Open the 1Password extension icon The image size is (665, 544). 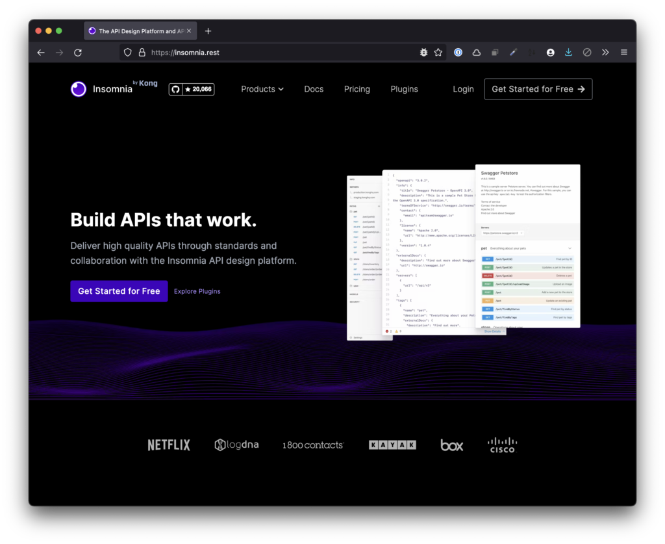click(x=458, y=52)
